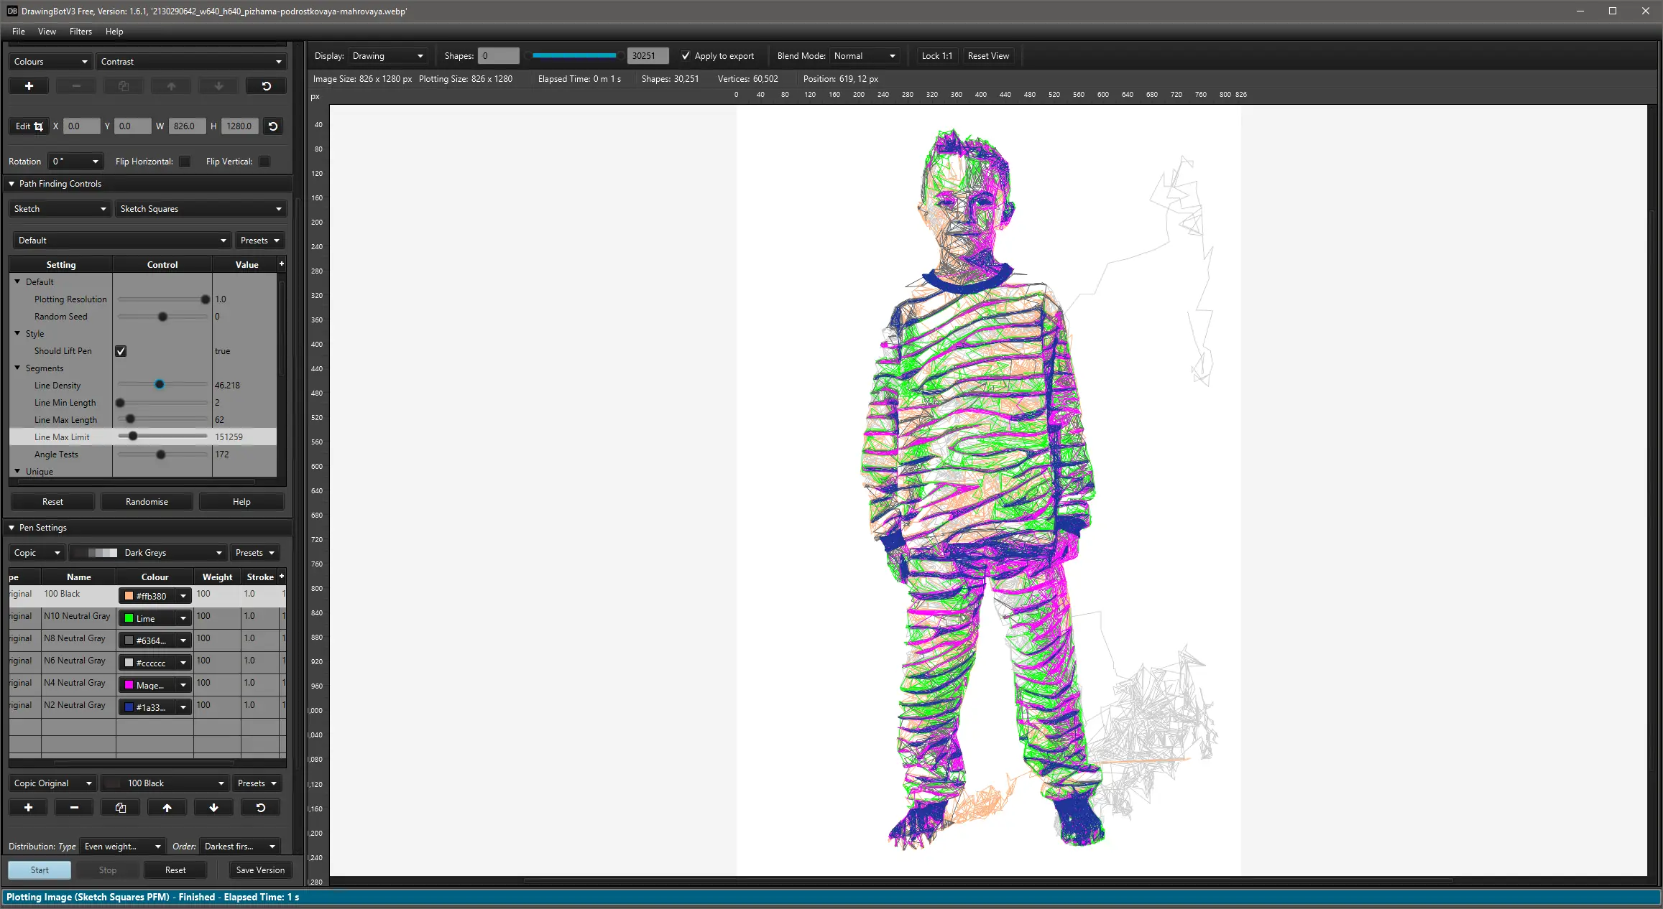This screenshot has width=1663, height=909.
Task: Open the Blend Mode Normal dropdown
Action: pos(865,56)
